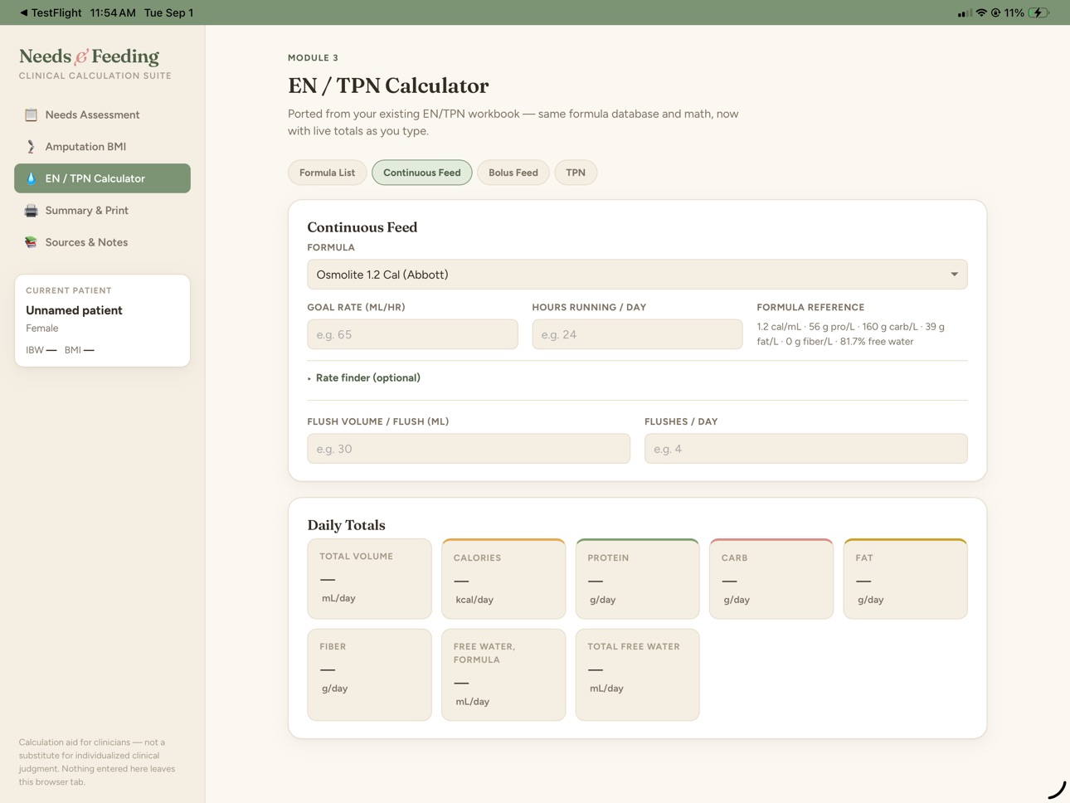Click the Free Water, Formula totals card
The height and width of the screenshot is (803, 1070).
pos(503,674)
